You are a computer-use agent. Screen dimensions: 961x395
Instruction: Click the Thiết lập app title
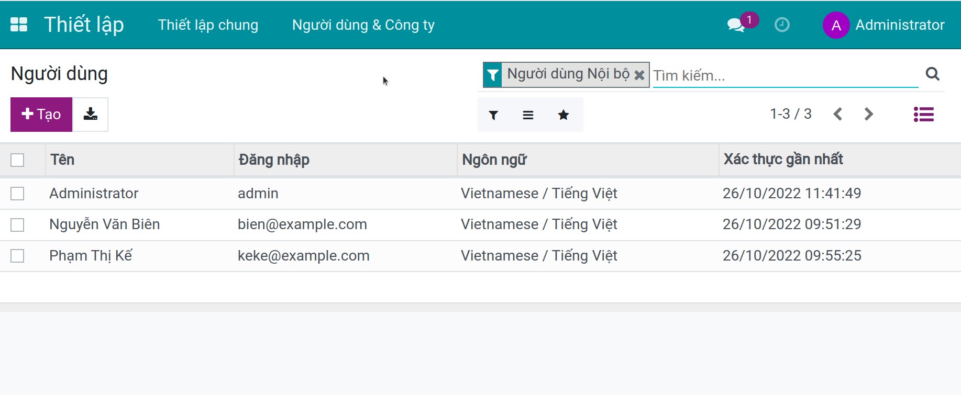tap(84, 25)
